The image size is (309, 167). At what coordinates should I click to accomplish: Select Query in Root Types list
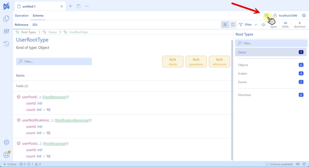[271, 52]
